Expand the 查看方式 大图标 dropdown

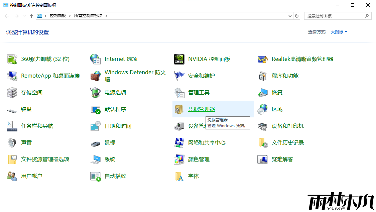point(339,32)
